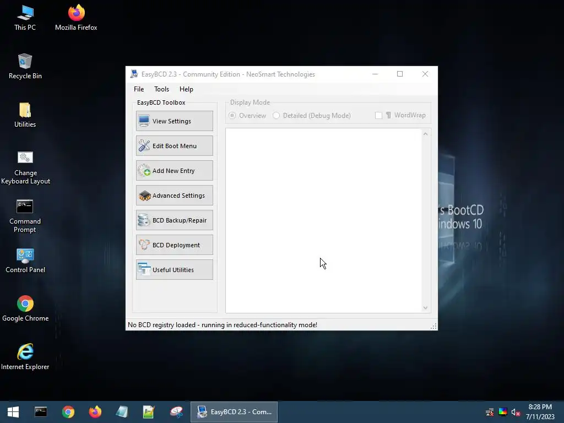Select the Recycle Bin desktop icon
Viewport: 564px width, 423px height.
(25, 67)
